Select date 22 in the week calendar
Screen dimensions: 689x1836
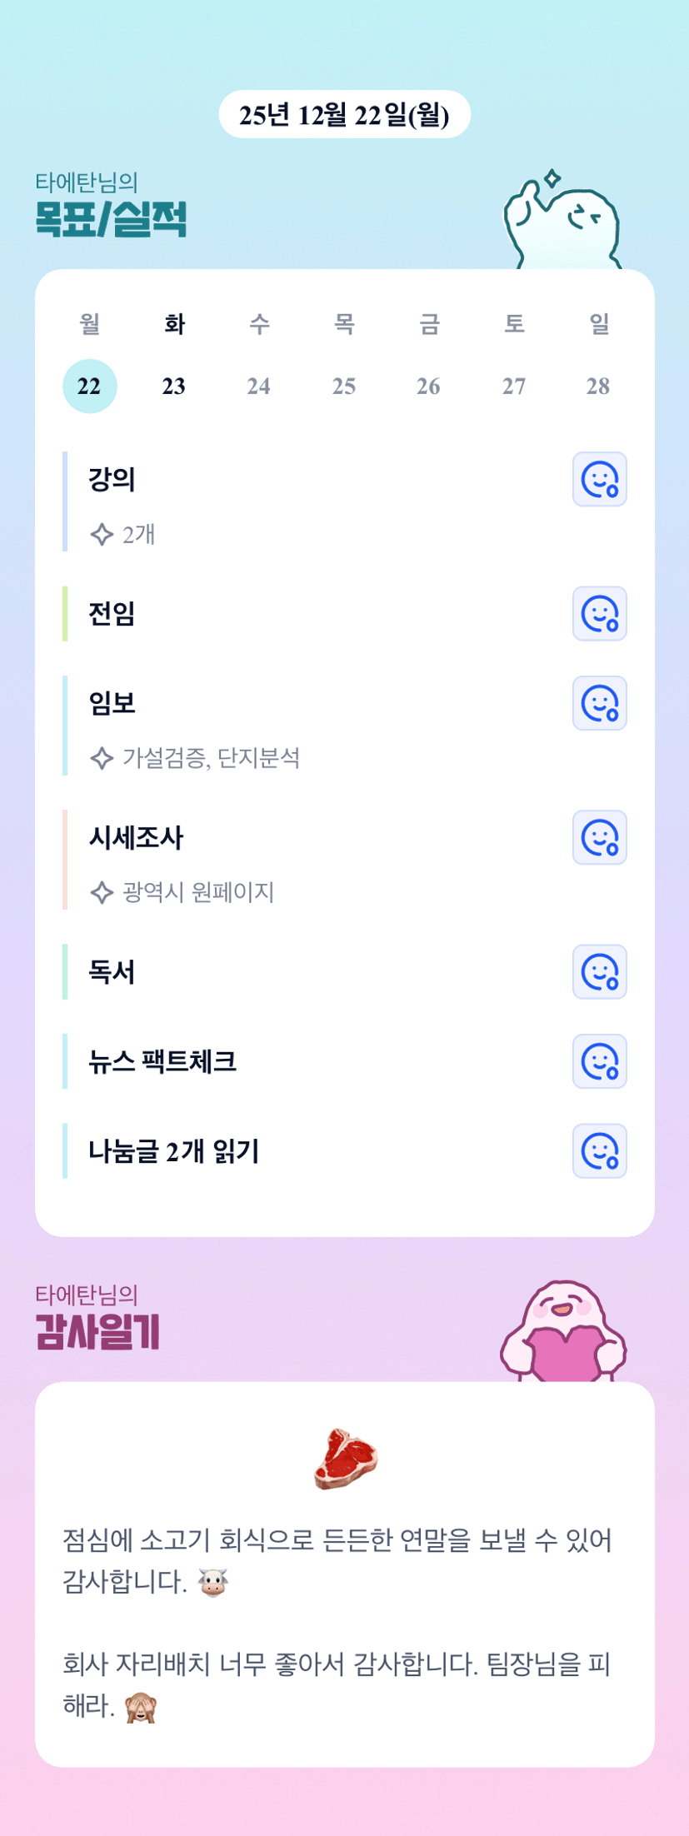(89, 387)
